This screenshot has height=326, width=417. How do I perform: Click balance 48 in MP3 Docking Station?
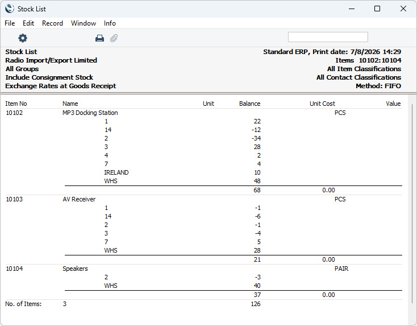(x=257, y=181)
